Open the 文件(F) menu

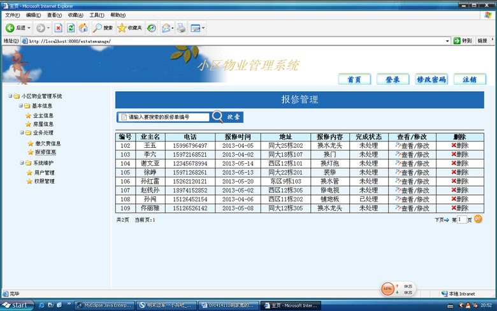coord(12,15)
